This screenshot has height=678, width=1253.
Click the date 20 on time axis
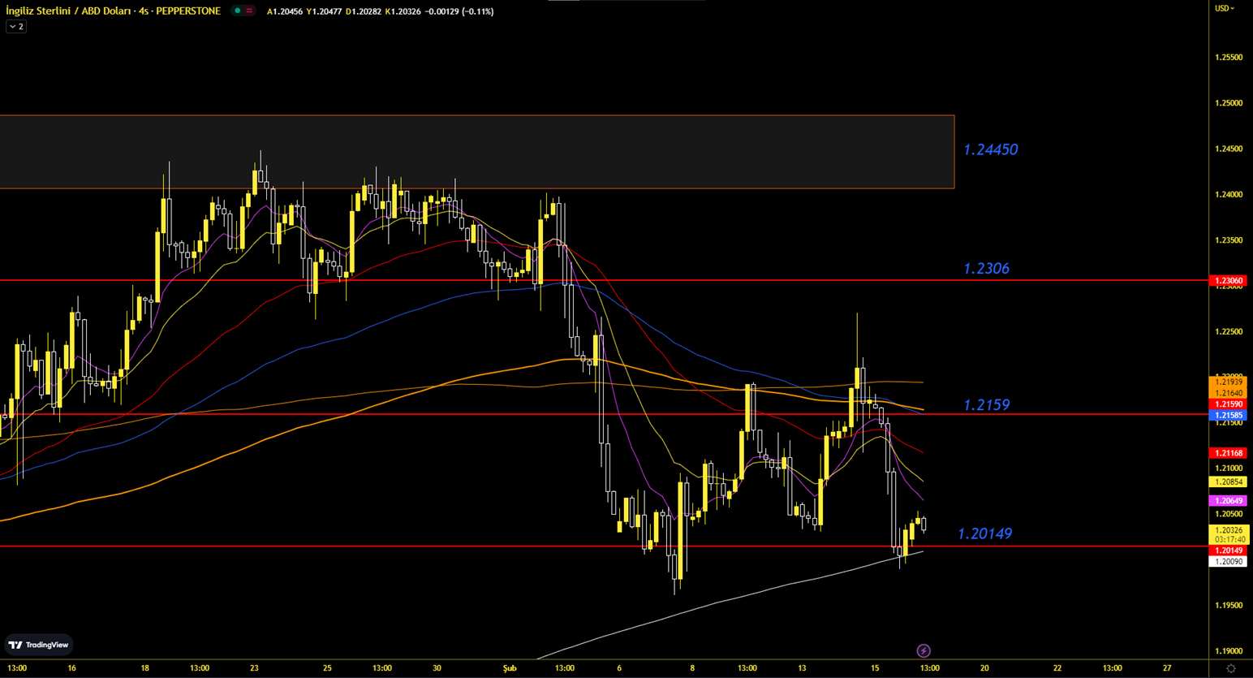coord(984,668)
